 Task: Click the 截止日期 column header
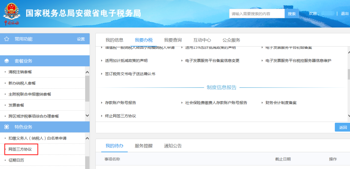tap(283, 159)
